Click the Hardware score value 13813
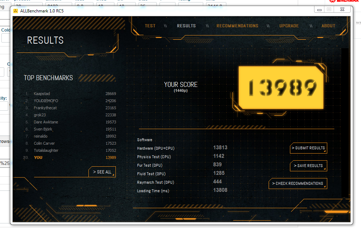361x233 pixels. (220, 148)
